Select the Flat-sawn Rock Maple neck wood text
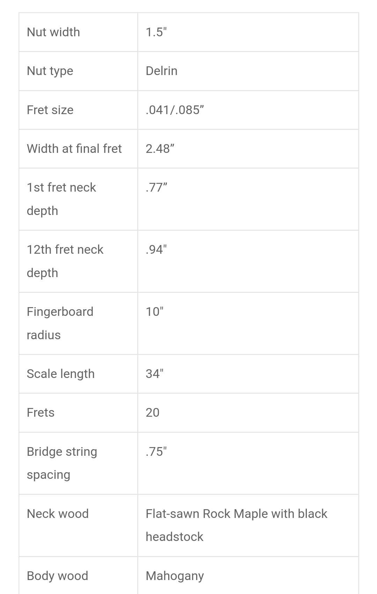 pos(236,525)
